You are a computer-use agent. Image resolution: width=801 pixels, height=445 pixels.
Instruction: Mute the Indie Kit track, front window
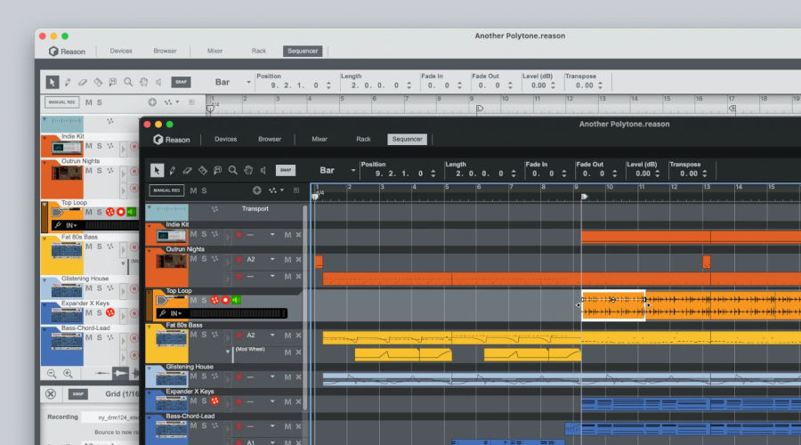(x=193, y=234)
